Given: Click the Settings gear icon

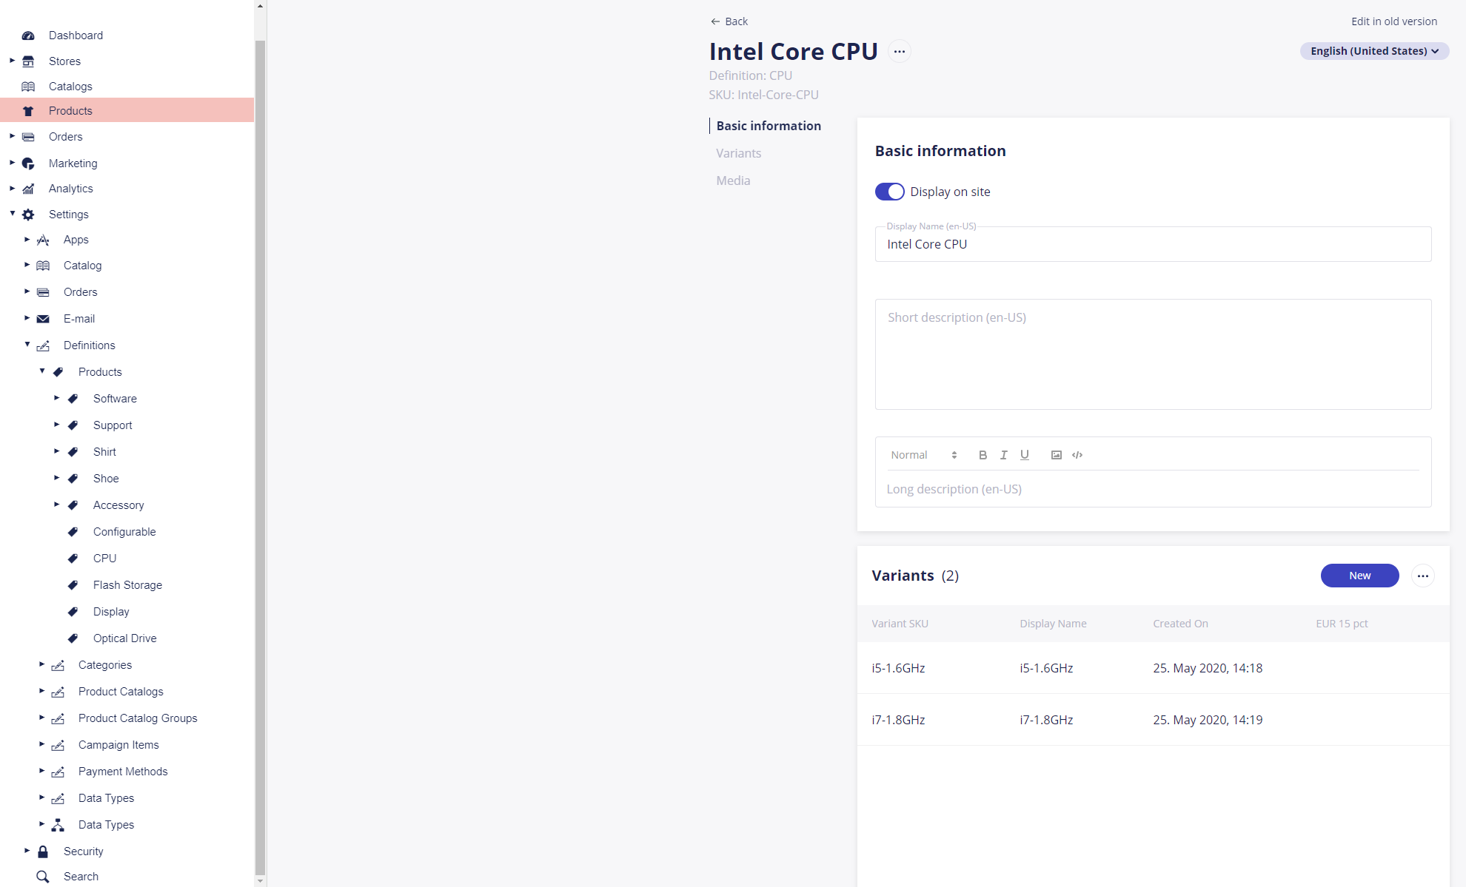Looking at the screenshot, I should click(x=28, y=215).
